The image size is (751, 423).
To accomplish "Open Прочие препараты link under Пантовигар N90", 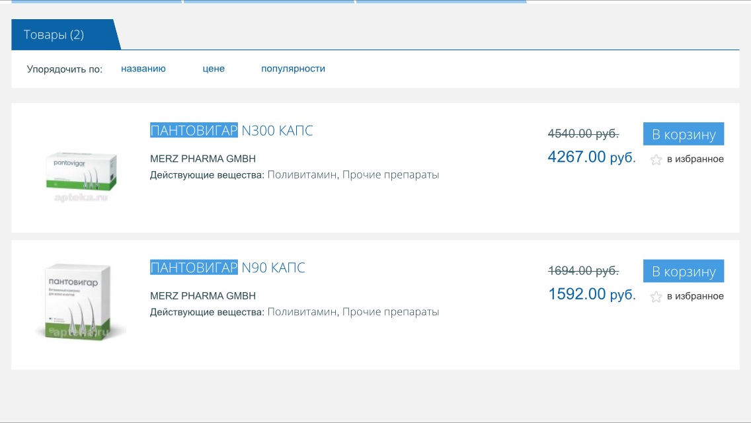I will (x=391, y=312).
